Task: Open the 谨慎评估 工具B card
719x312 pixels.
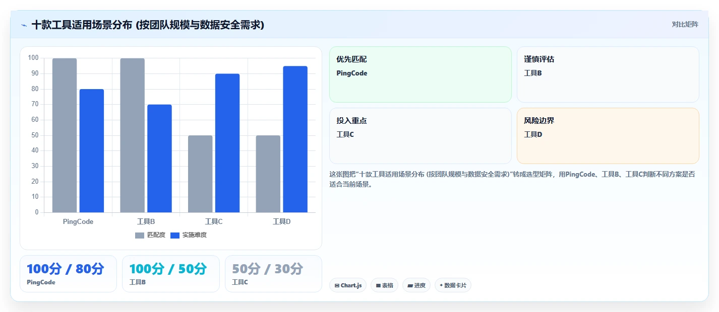Action: [x=608, y=74]
